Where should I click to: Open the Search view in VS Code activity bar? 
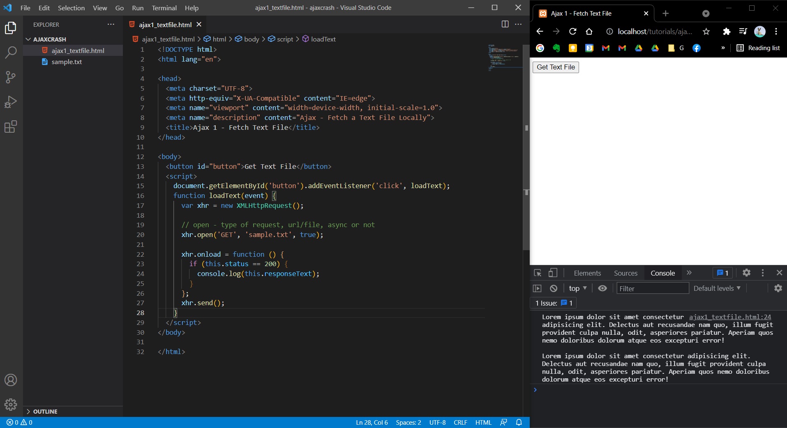tap(11, 52)
